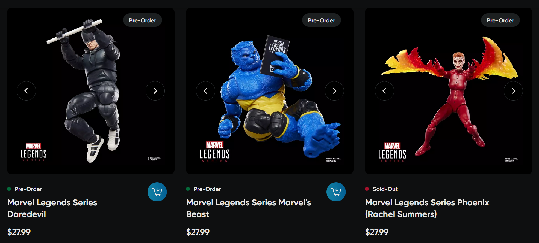
Task: Open Marvel Legends Series Daredevil product page
Action: click(x=52, y=208)
